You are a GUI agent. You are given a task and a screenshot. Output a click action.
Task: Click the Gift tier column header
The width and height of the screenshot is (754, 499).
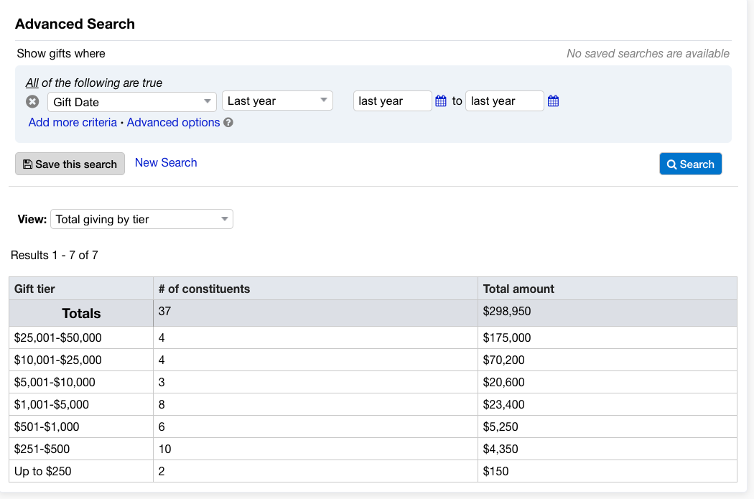click(x=35, y=289)
